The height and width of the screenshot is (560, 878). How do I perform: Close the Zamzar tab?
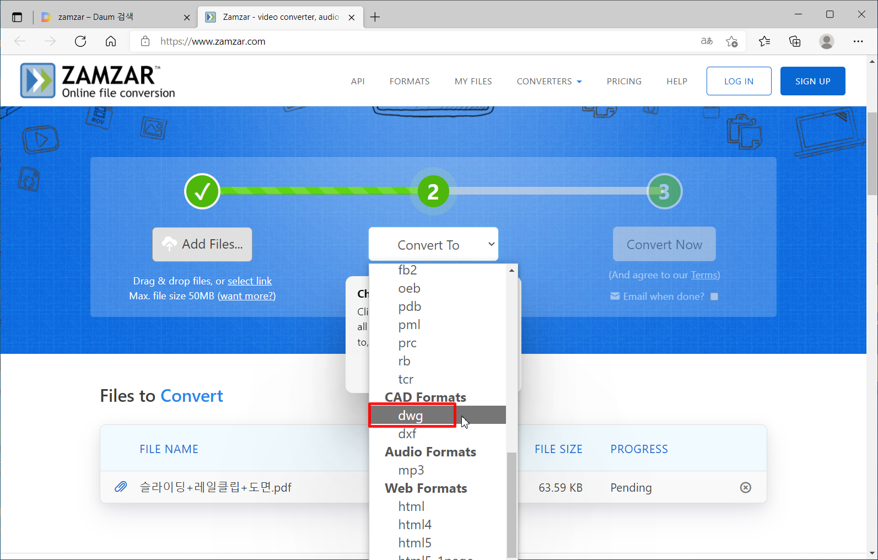[352, 18]
